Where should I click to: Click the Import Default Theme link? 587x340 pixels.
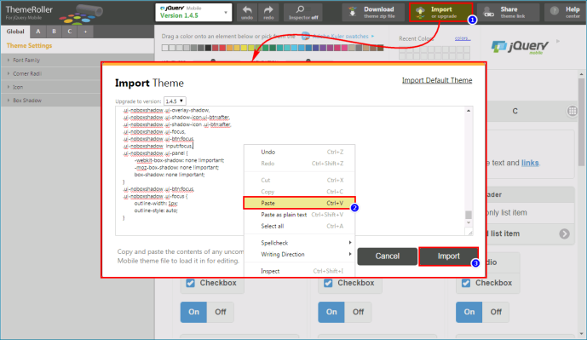pos(437,80)
